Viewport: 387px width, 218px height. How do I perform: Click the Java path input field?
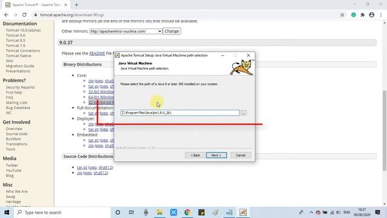click(180, 113)
